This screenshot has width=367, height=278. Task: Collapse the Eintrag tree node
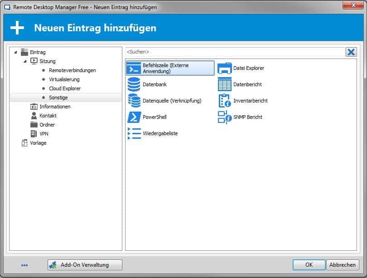pos(16,53)
